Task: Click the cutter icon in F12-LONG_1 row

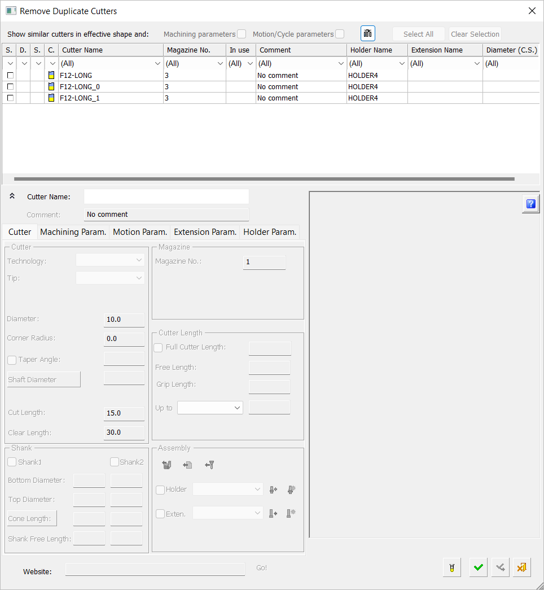Action: tap(51, 98)
